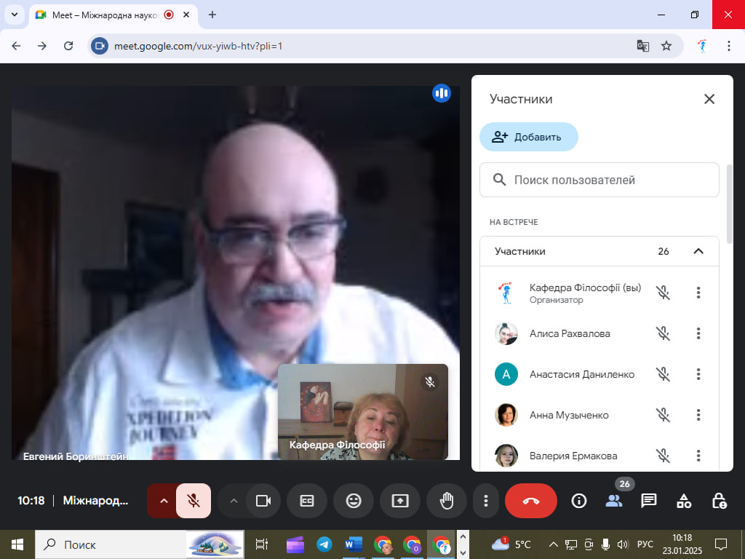The image size is (745, 559).
Task: Click avatar of Валерия Ермакова
Action: coord(506,456)
